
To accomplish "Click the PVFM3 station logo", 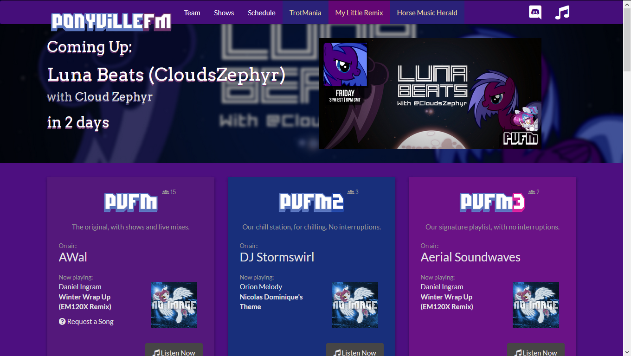I will pyautogui.click(x=492, y=202).
